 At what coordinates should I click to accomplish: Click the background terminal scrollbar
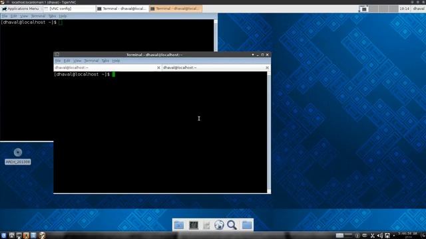(216, 35)
